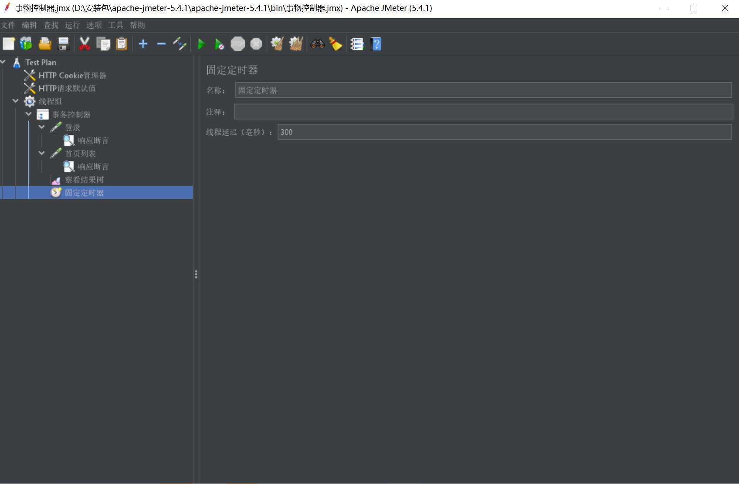Select the 登录 sampler in the tree
The height and width of the screenshot is (484, 739).
(x=72, y=127)
